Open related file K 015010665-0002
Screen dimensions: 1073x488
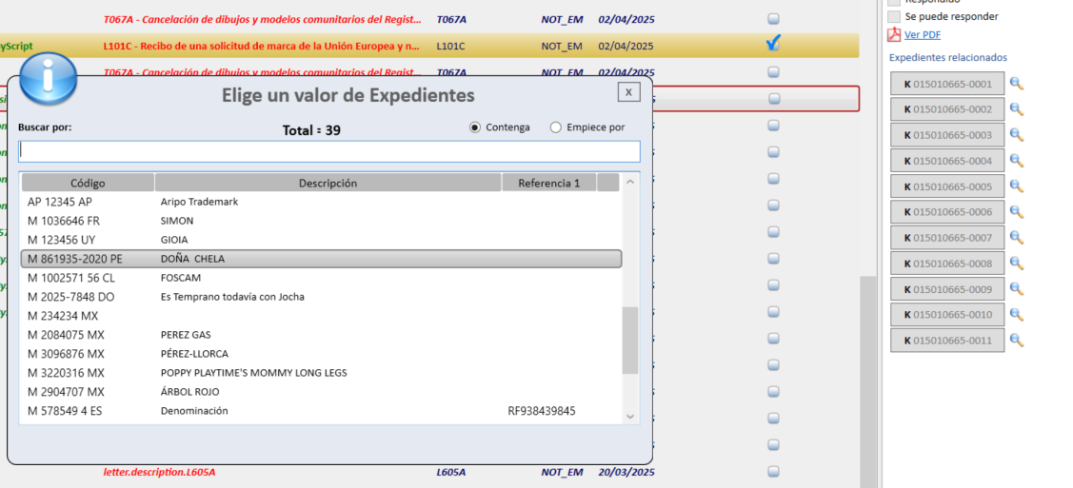pos(947,109)
